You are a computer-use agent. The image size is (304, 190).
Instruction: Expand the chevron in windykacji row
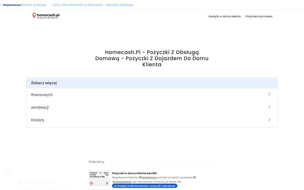click(269, 107)
